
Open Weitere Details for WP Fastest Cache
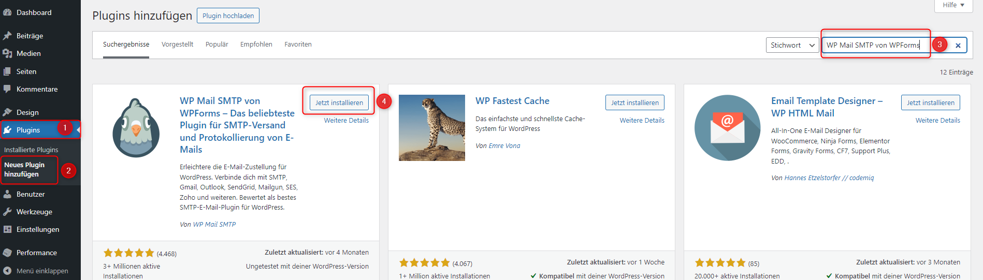click(642, 121)
